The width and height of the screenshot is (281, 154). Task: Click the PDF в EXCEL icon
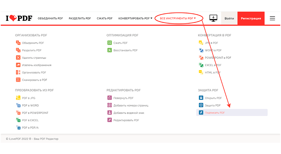coord(18,120)
